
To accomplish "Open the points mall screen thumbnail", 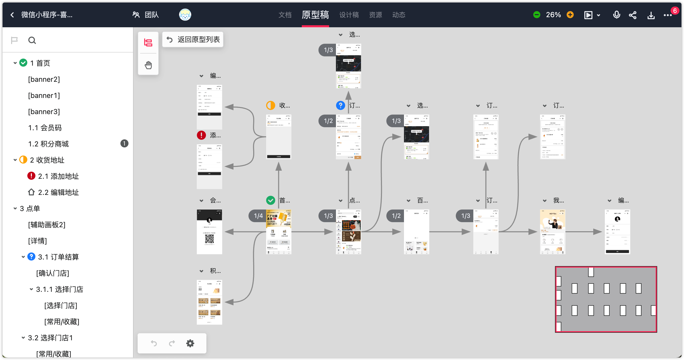I will [209, 302].
